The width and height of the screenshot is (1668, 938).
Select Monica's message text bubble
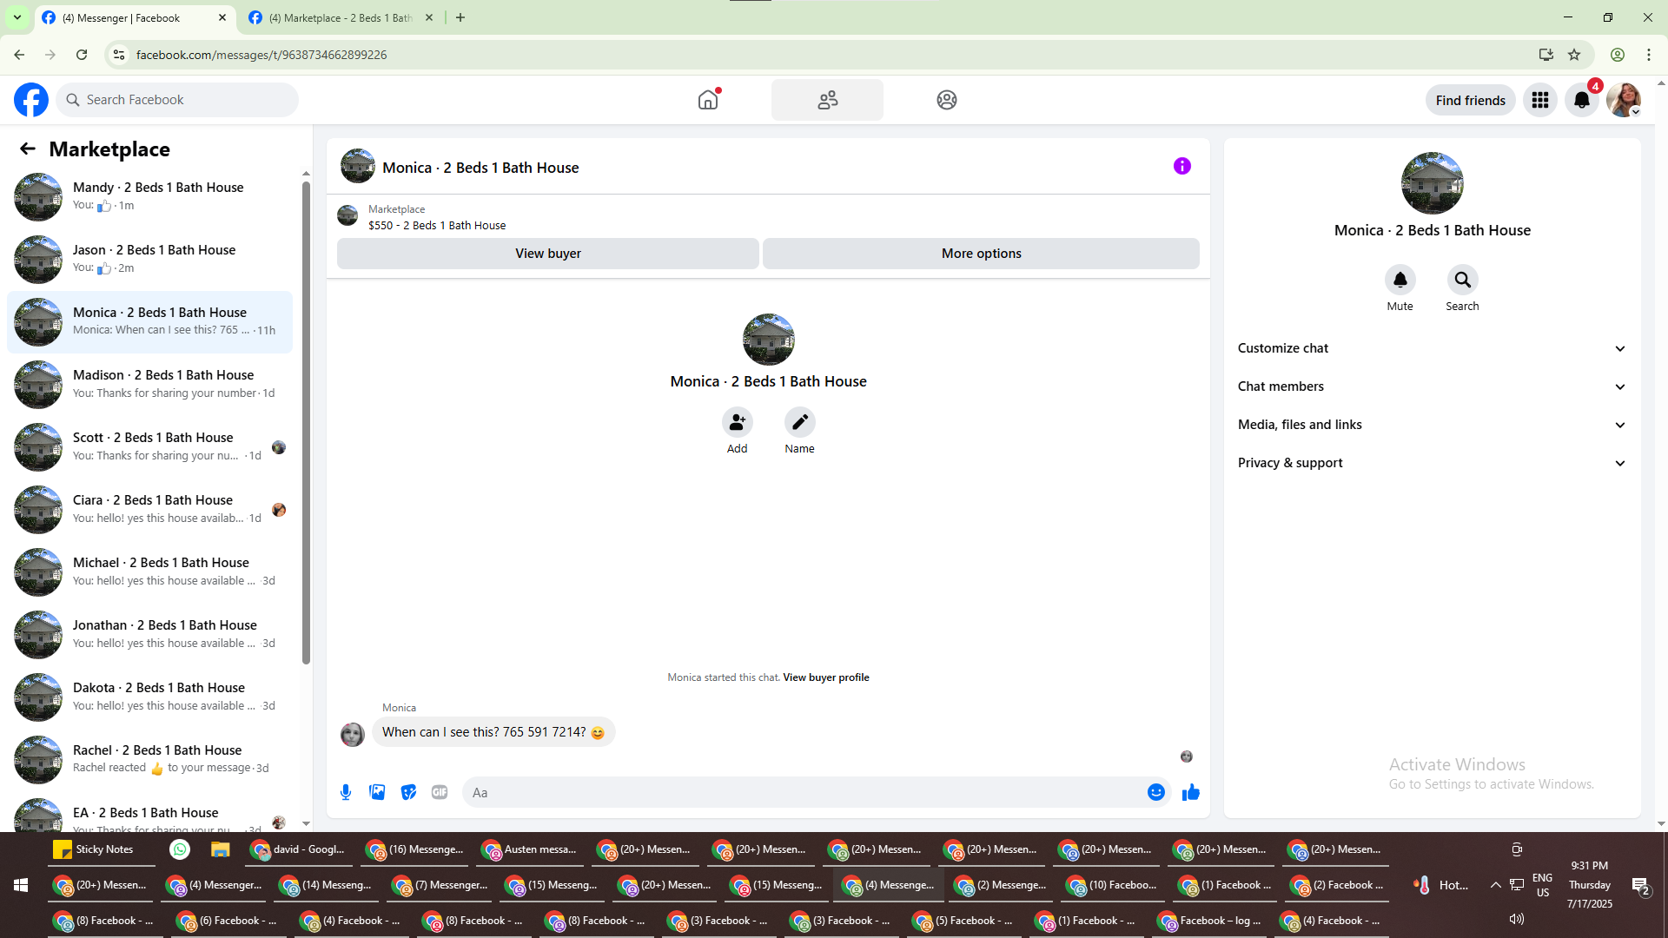[493, 732]
